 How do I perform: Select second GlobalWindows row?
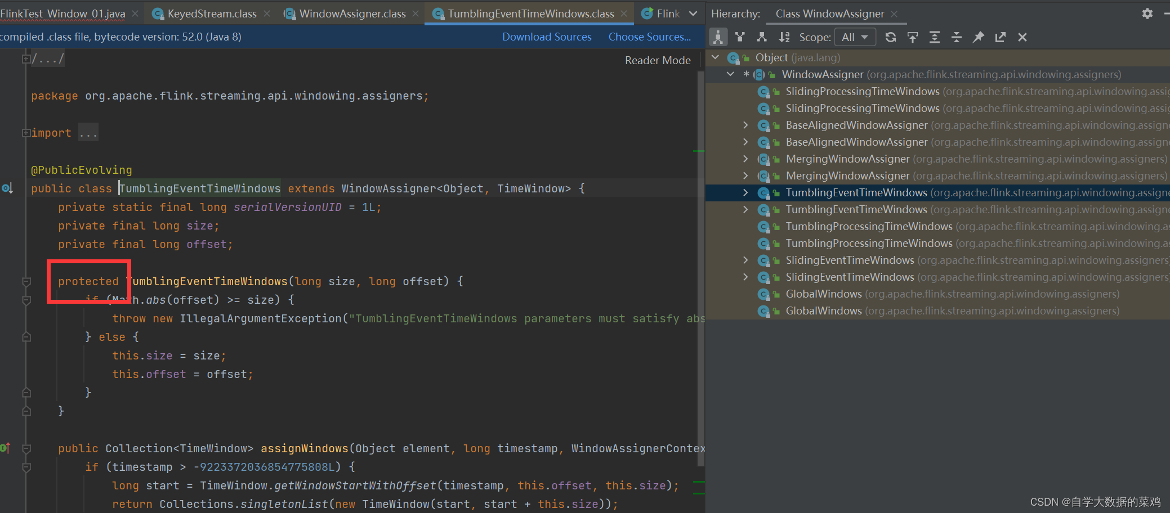point(937,310)
